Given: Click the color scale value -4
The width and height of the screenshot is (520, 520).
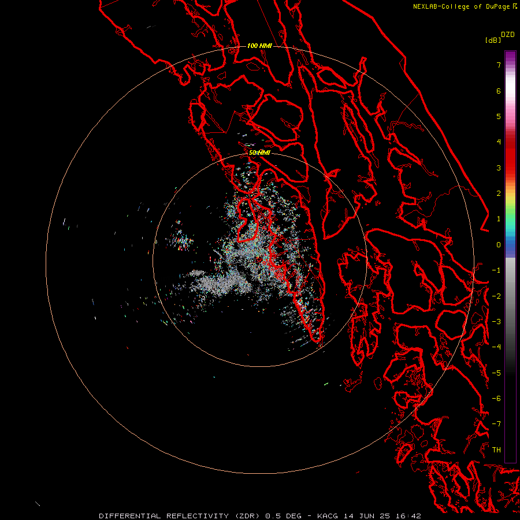Looking at the screenshot, I should 496,347.
